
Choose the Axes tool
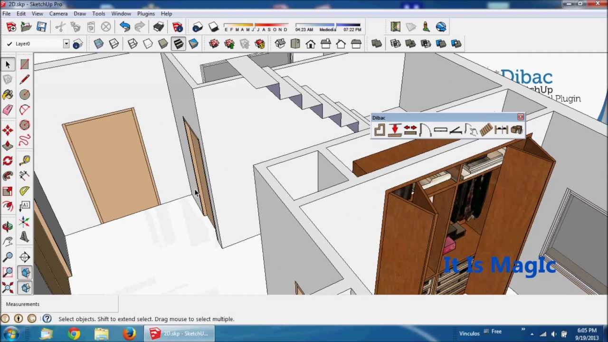click(25, 221)
